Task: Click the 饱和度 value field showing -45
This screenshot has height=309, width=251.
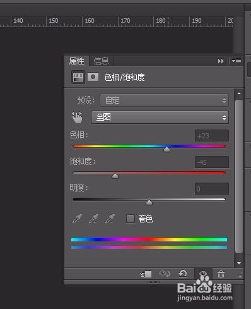Action: point(212,162)
